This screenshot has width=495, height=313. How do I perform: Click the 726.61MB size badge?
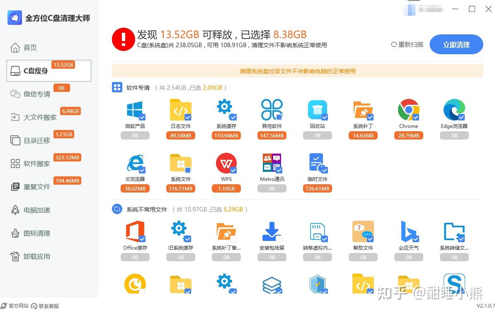click(x=317, y=188)
